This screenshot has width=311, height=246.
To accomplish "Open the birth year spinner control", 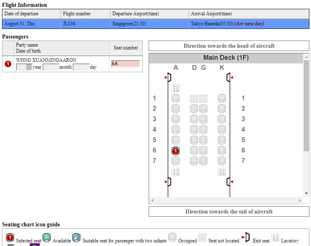I will click(x=29, y=67).
